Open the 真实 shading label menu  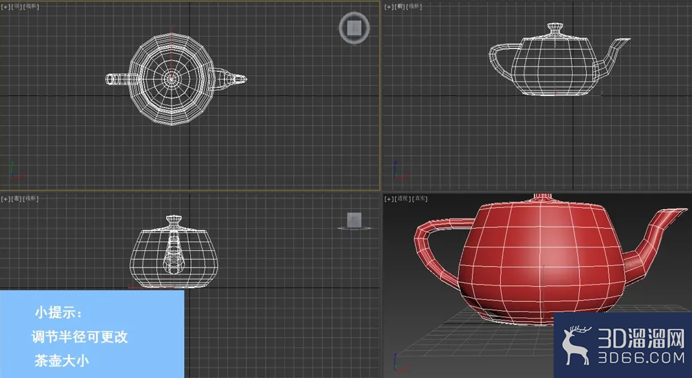419,199
